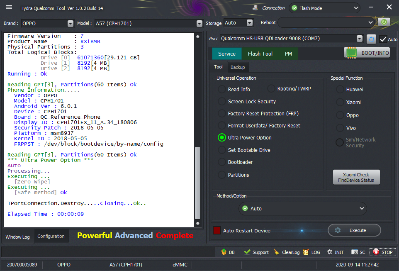399x271 pixels.
Task: Click gear icon on Execute button
Action: (x=338, y=230)
